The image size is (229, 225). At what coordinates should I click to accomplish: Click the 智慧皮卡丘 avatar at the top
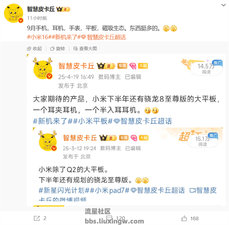(x=14, y=13)
